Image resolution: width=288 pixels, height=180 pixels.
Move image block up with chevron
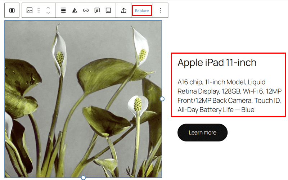coord(48,8)
